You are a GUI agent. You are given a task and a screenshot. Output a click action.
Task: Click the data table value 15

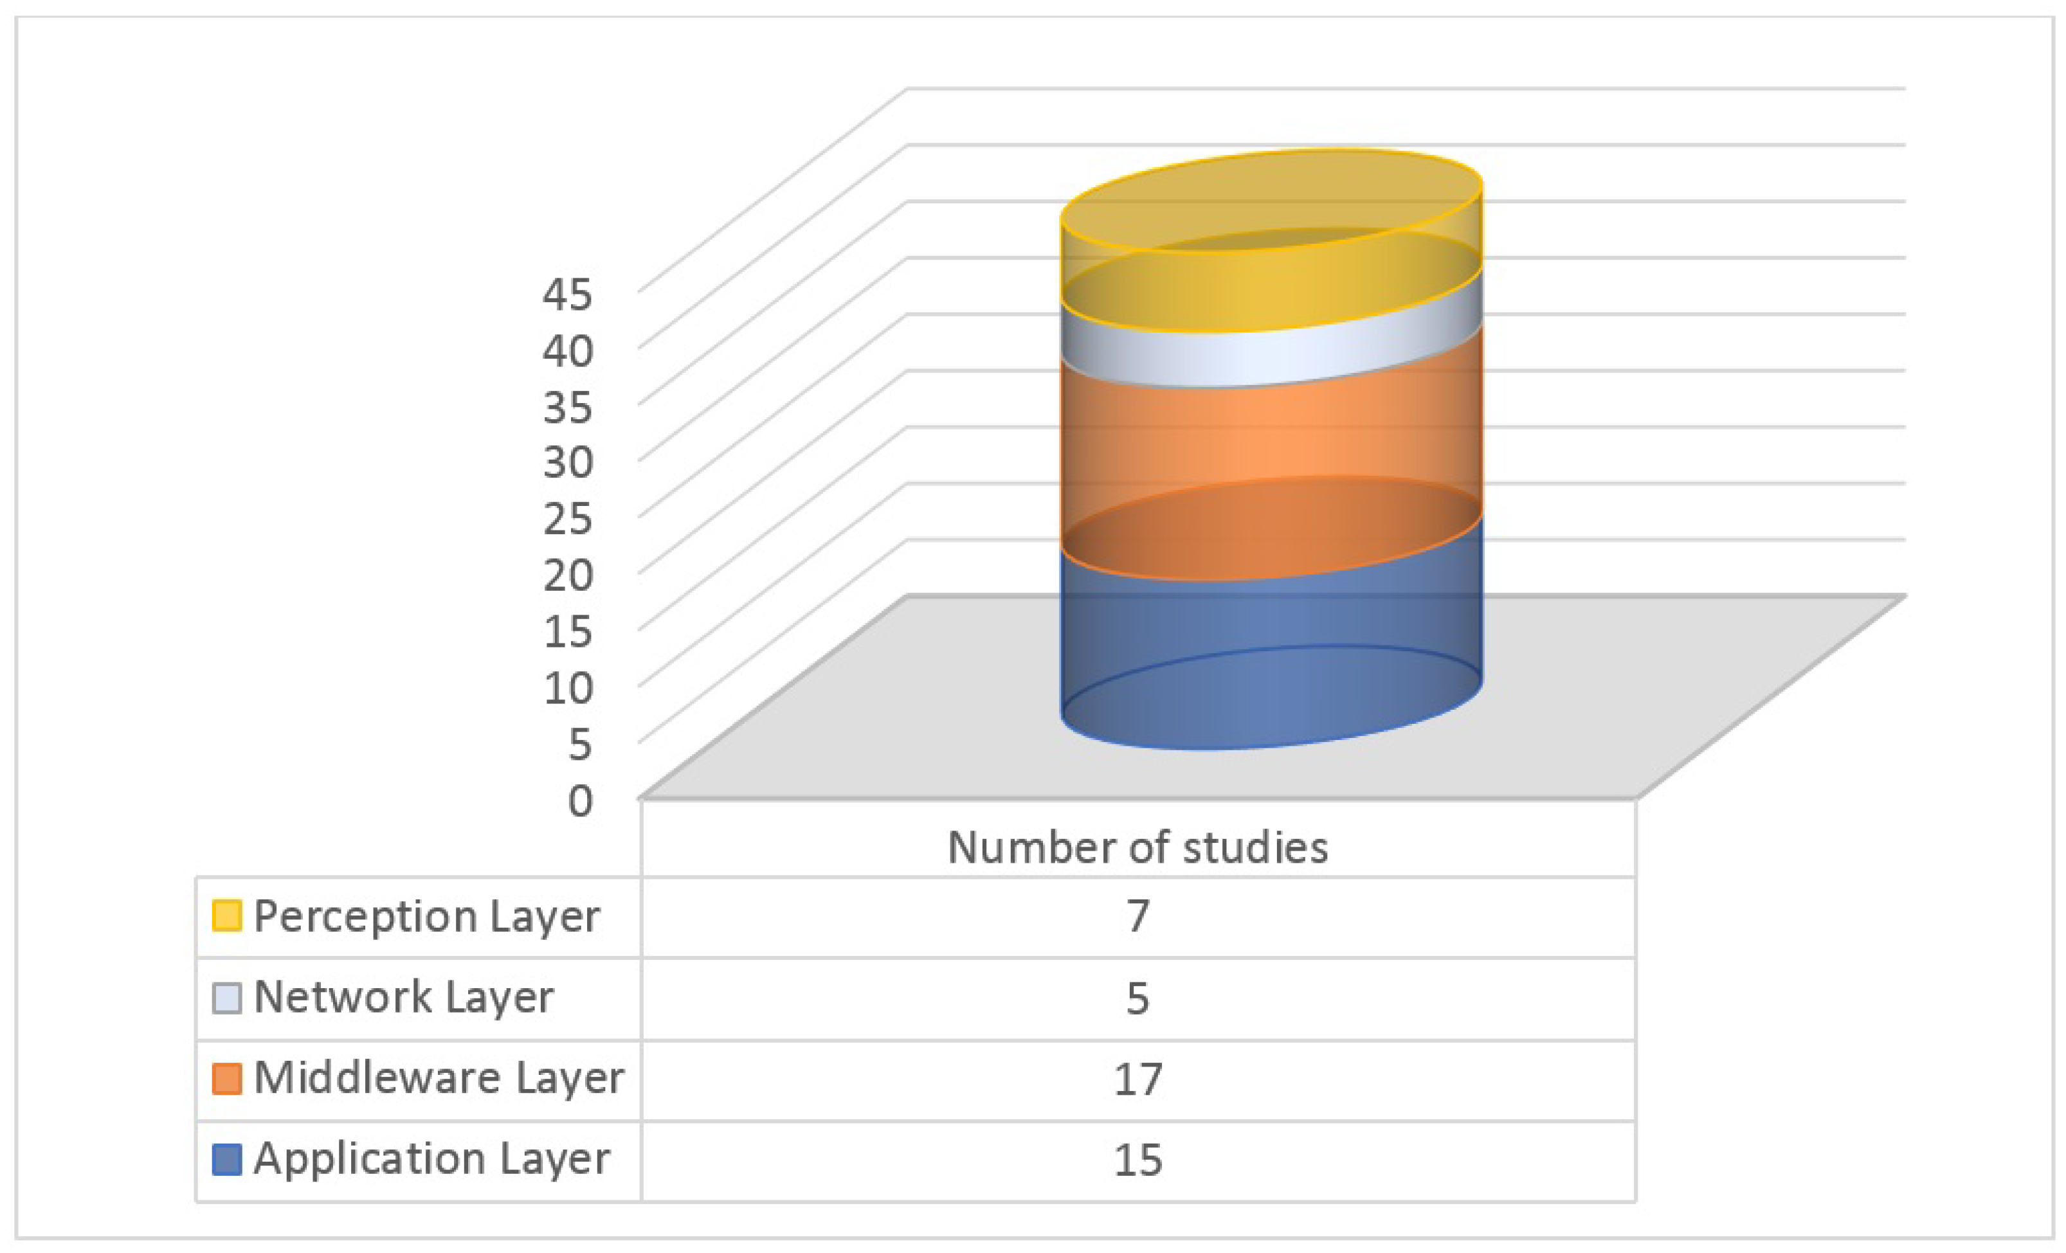click(x=1137, y=1160)
